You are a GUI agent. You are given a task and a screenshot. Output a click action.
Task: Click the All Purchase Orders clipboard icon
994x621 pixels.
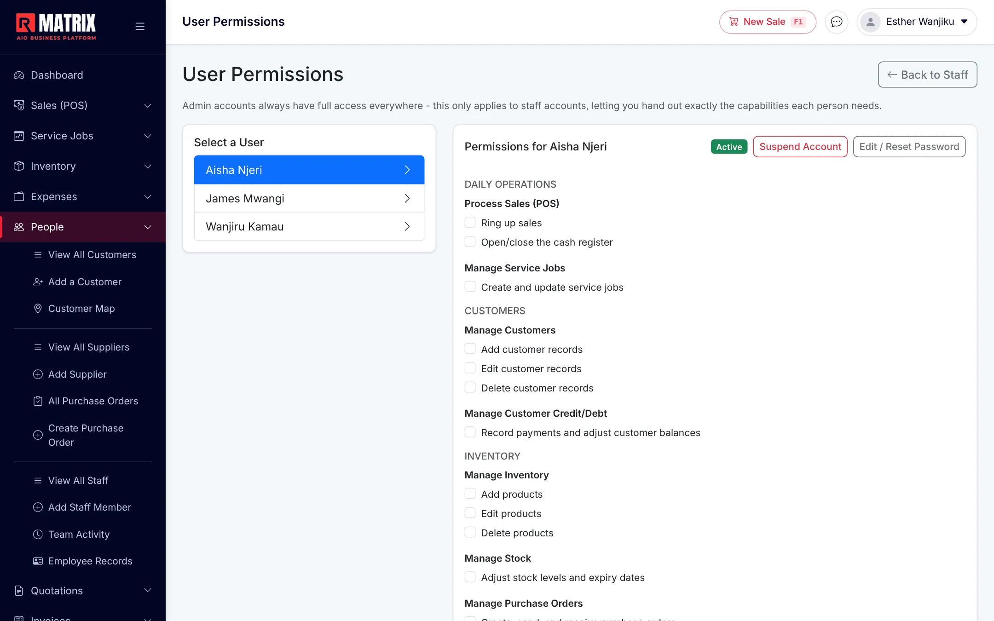point(38,401)
